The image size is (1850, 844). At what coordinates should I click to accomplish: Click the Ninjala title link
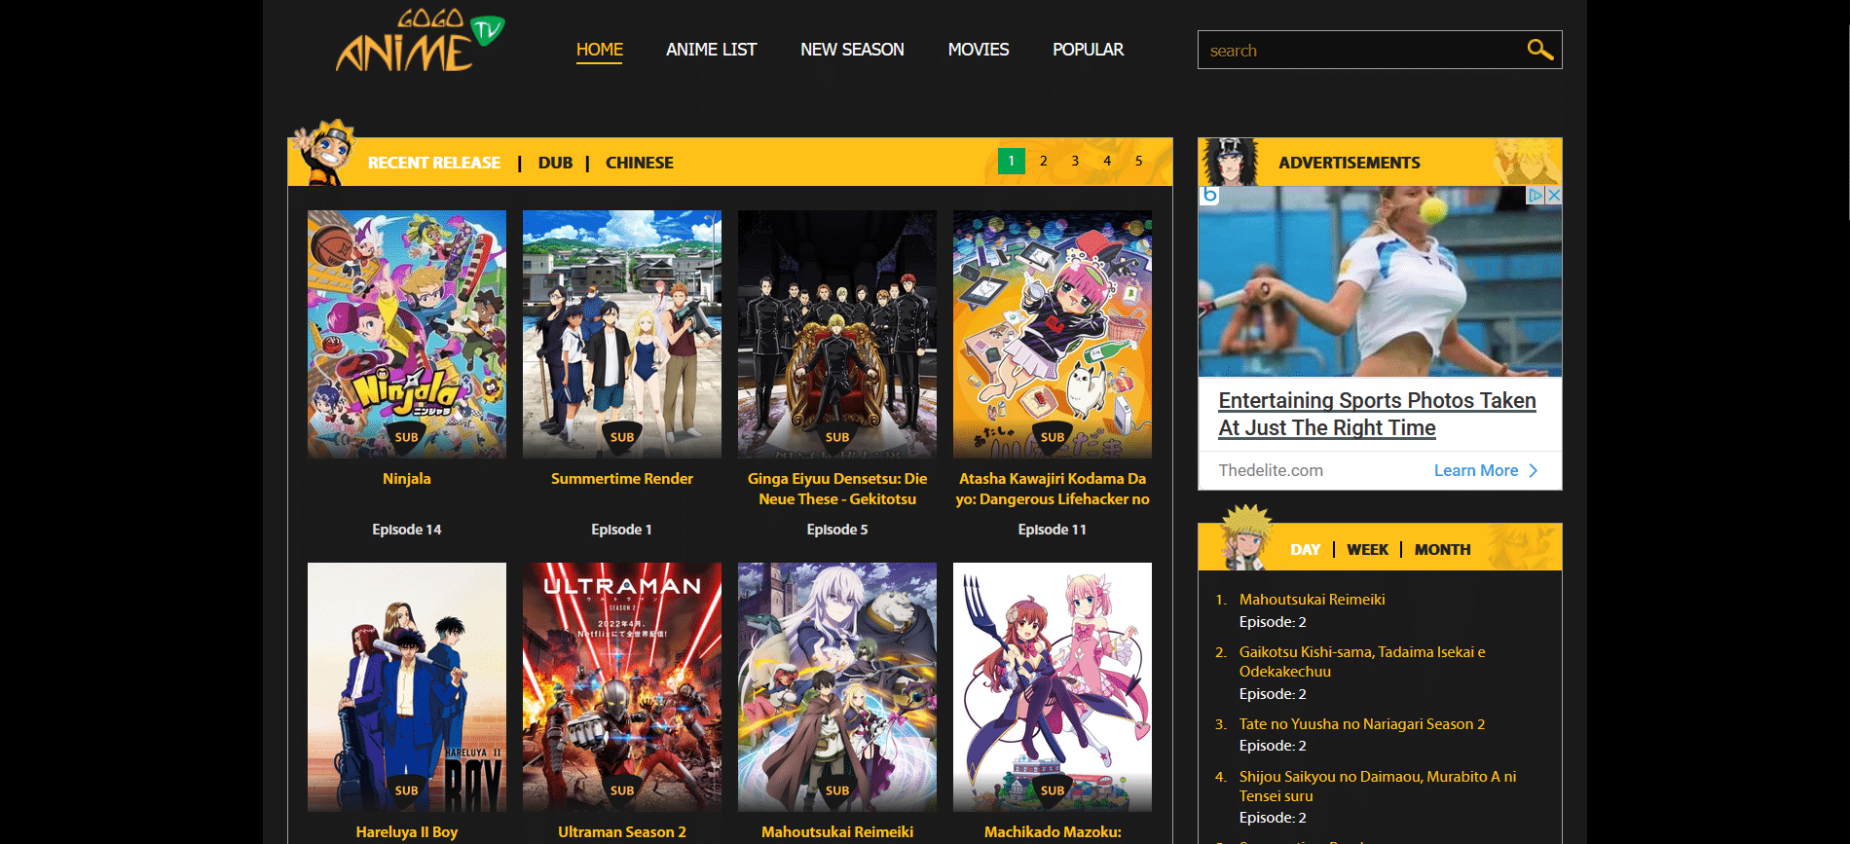pos(407,479)
